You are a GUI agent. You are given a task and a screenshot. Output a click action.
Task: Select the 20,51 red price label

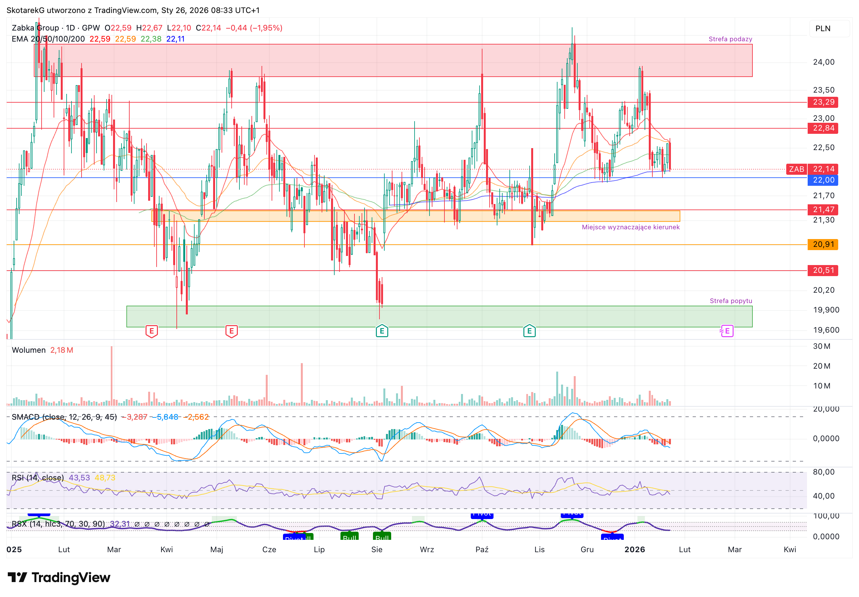click(x=823, y=271)
